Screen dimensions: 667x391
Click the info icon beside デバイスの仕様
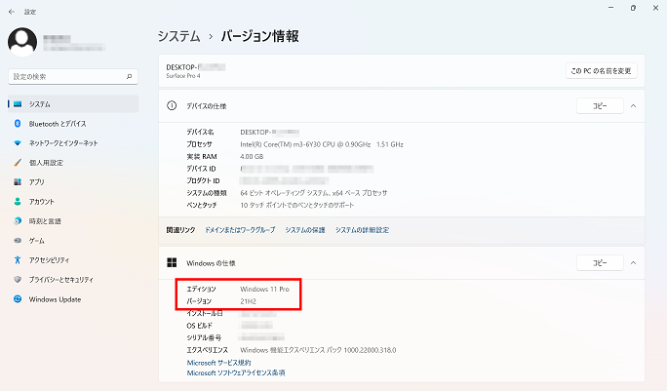pos(172,105)
